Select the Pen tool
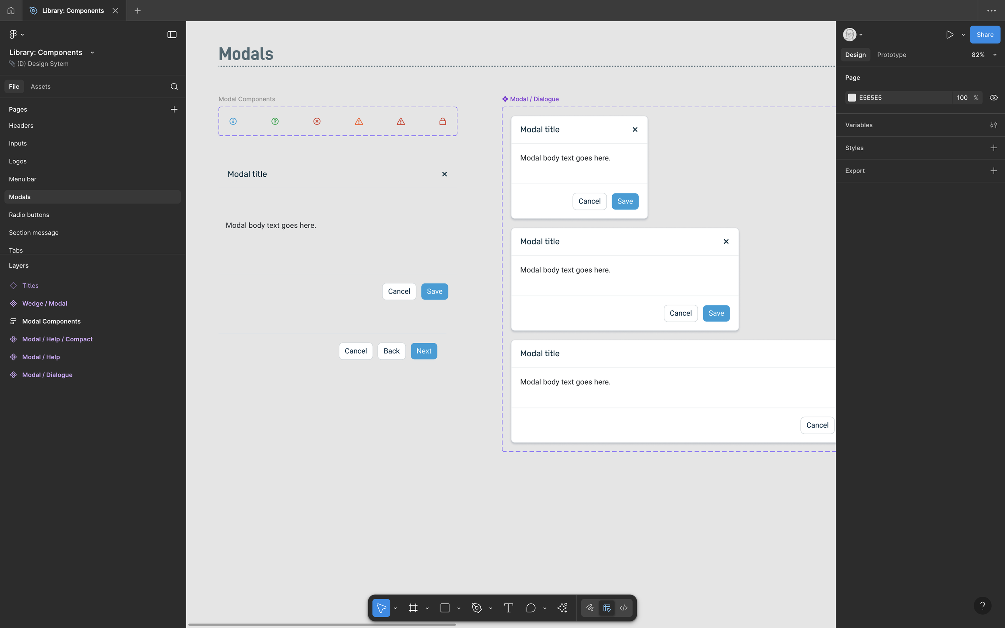The height and width of the screenshot is (628, 1005). click(476, 608)
